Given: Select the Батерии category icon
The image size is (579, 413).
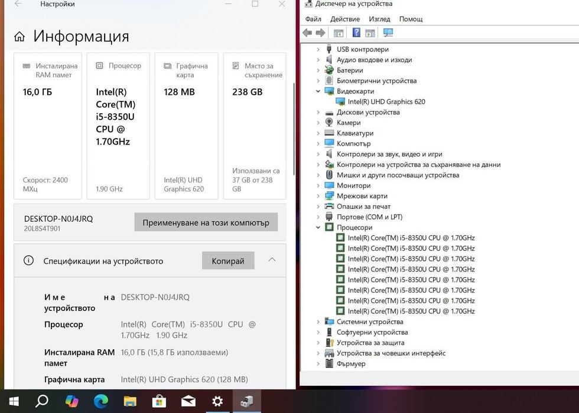Looking at the screenshot, I should pos(329,70).
